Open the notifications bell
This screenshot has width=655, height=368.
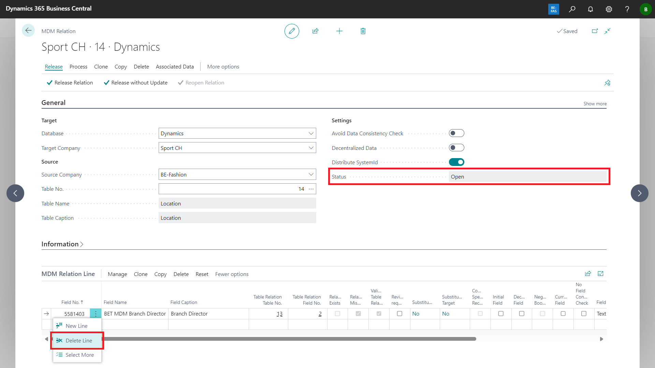point(591,9)
